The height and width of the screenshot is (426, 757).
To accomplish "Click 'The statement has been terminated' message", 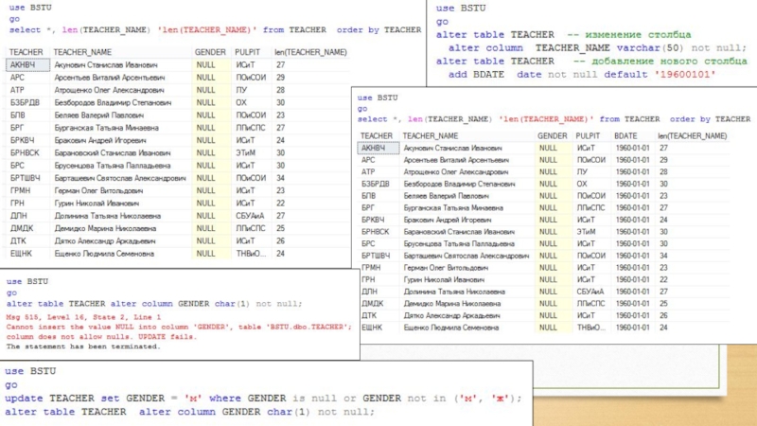I will 83,346.
